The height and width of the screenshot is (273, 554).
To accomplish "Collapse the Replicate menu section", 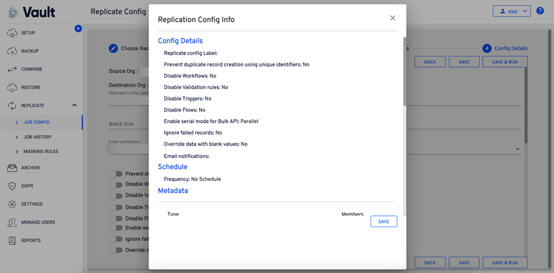I will [74, 106].
